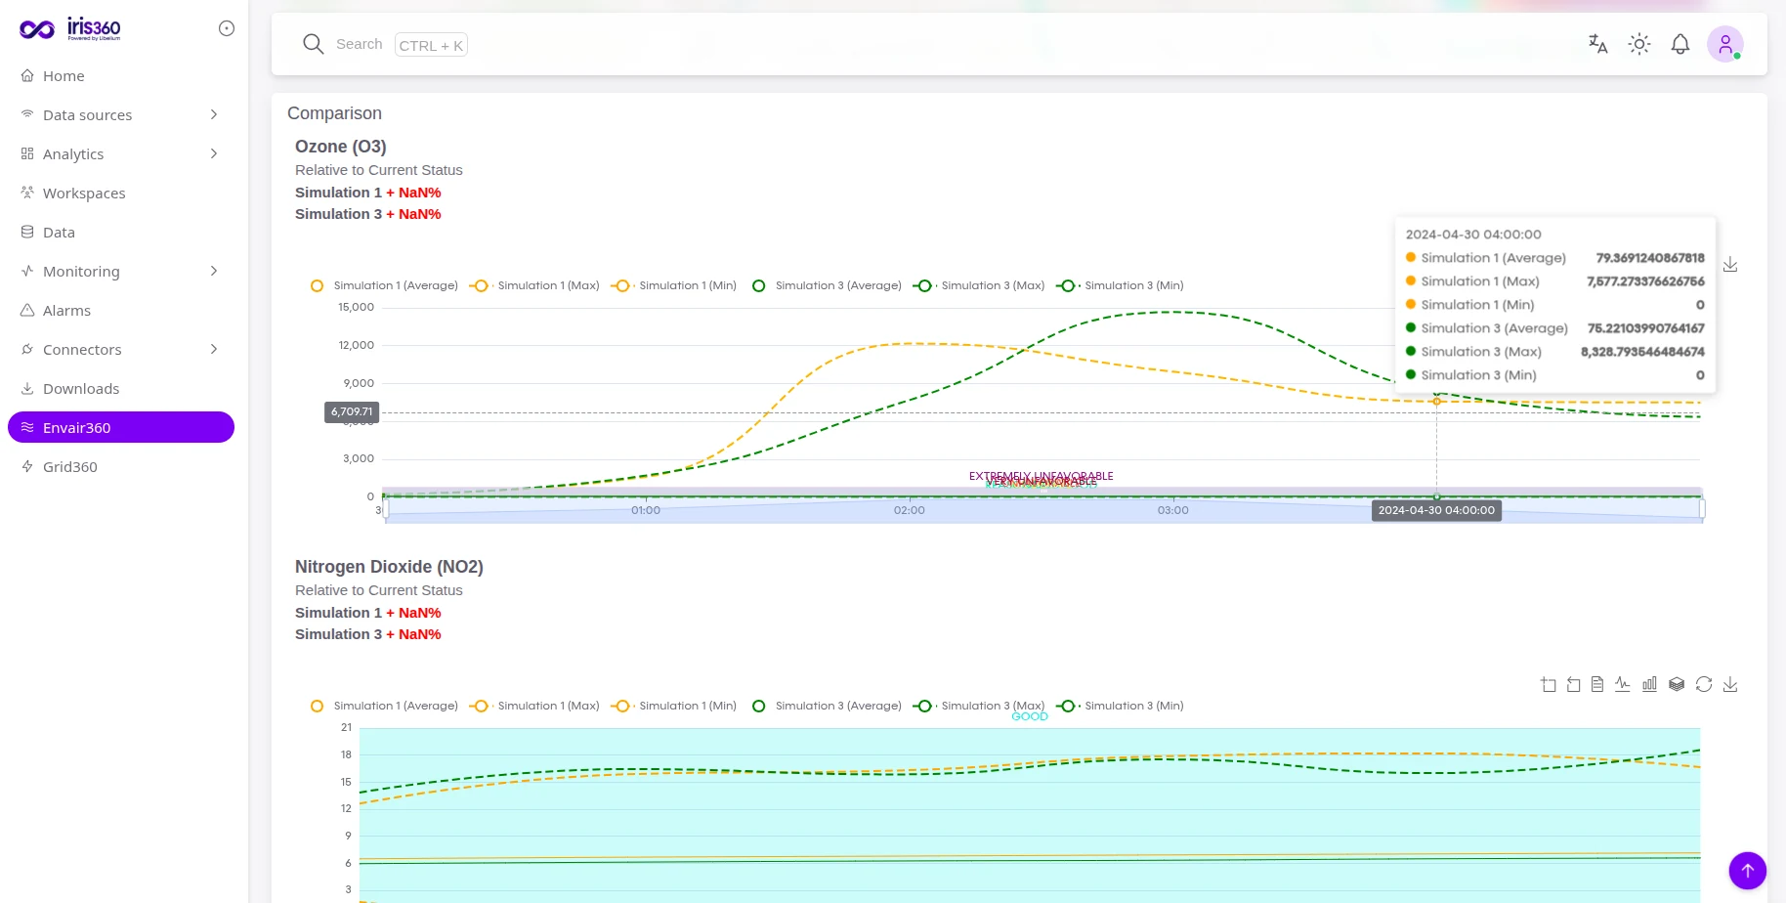Viewport: 1786px width, 903px height.
Task: Reset zoom on the NO2 chart
Action: tap(1573, 684)
